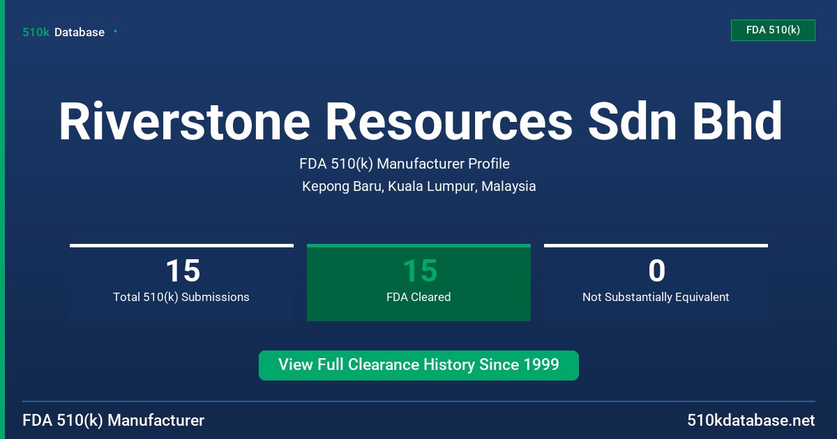The height and width of the screenshot is (439, 837).
Task: Click the 510k Database logo text
Action: [63, 32]
